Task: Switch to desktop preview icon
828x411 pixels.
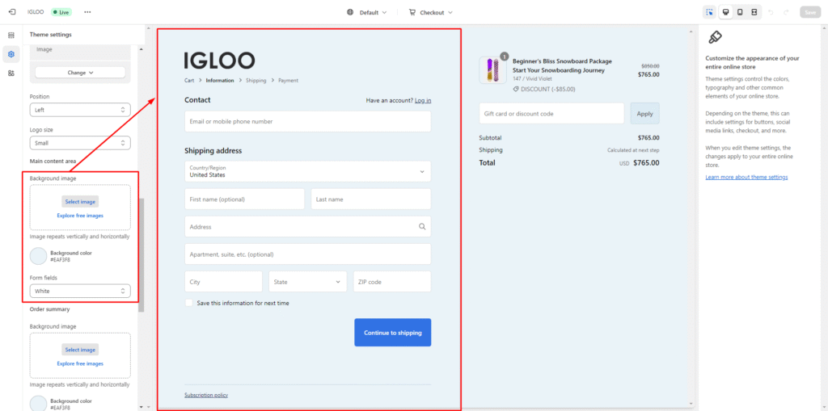Action: point(724,12)
